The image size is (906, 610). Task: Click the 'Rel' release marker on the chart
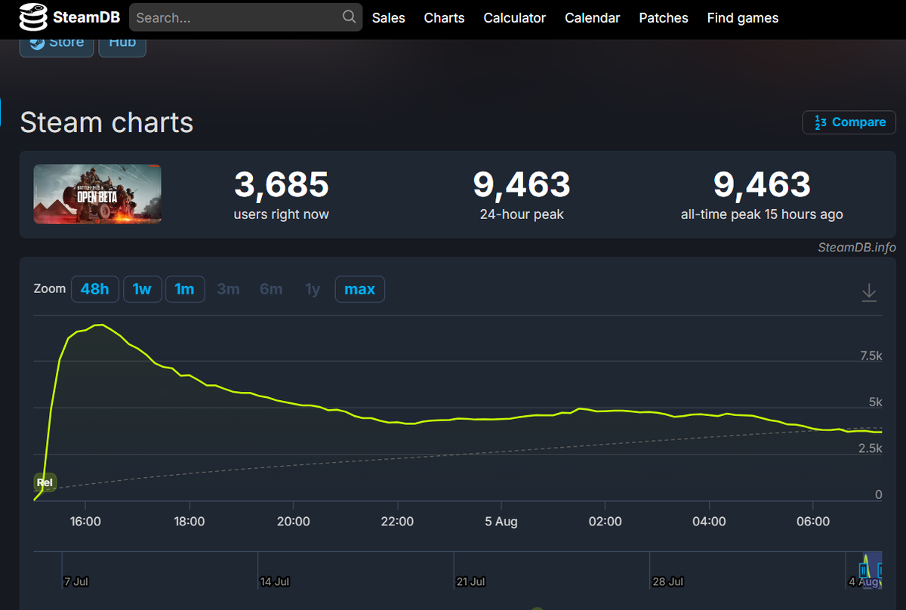pos(45,482)
